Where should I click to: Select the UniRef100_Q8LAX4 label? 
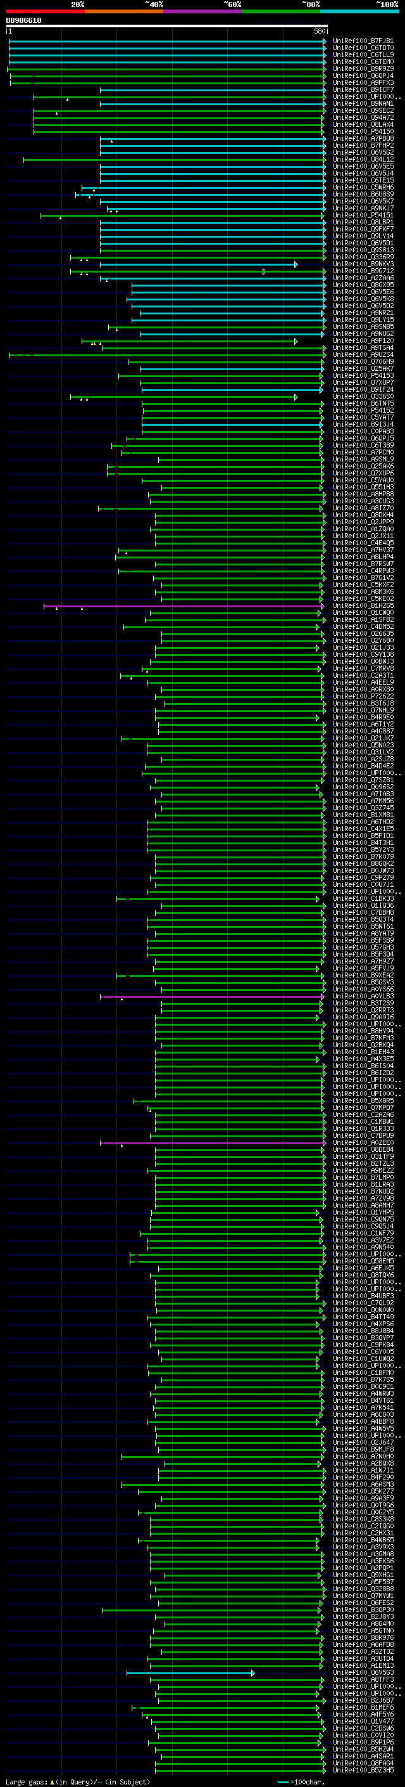(x=363, y=124)
